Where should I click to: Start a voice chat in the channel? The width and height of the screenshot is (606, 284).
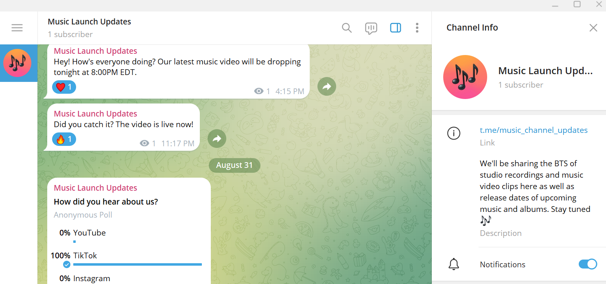(371, 28)
